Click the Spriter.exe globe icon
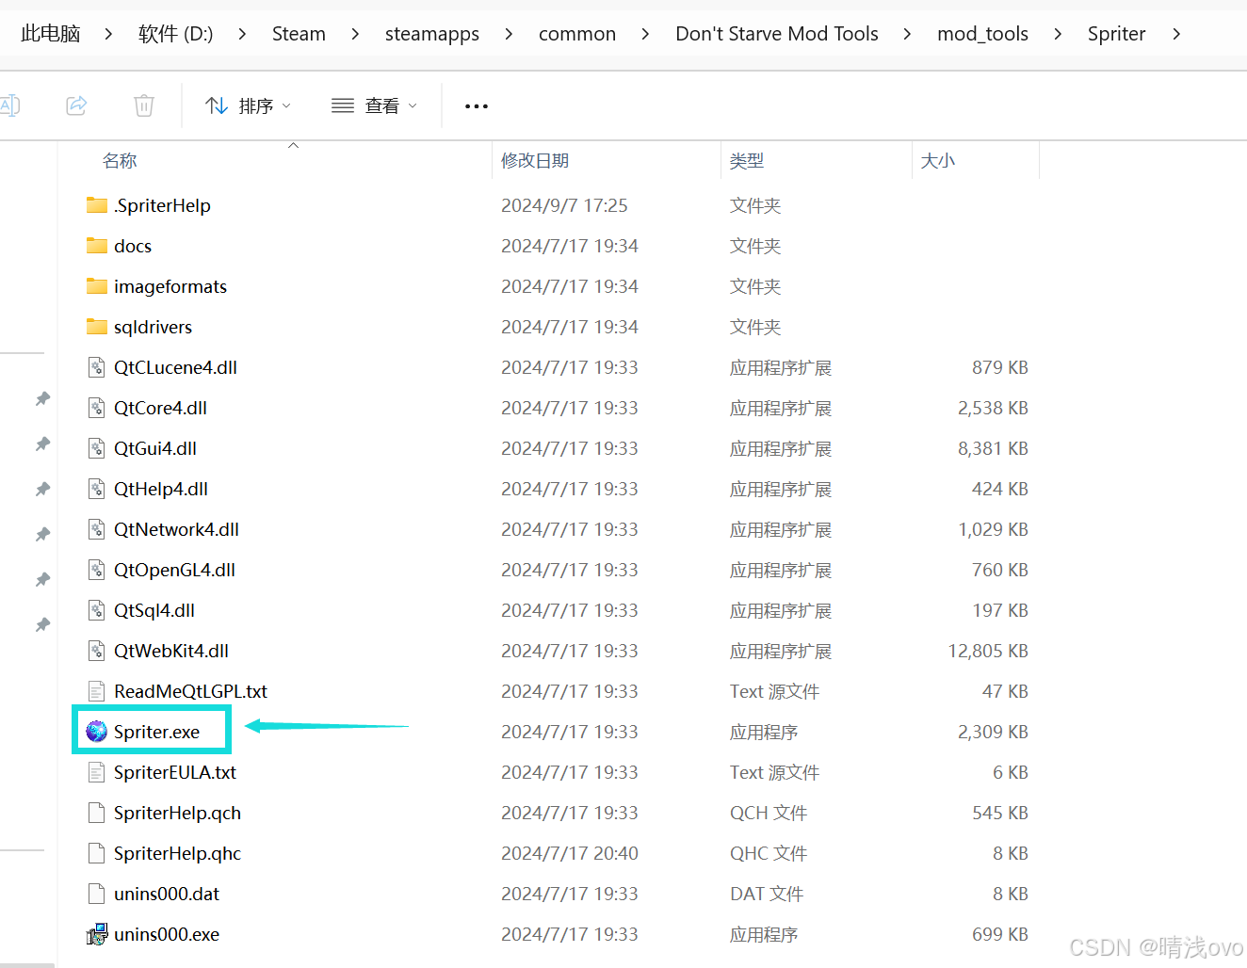Screen dimensions: 1247x968 pos(96,732)
